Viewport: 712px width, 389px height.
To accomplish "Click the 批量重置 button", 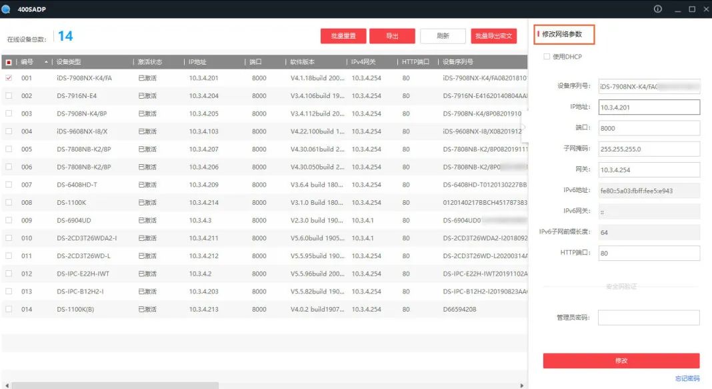I will pyautogui.click(x=343, y=36).
